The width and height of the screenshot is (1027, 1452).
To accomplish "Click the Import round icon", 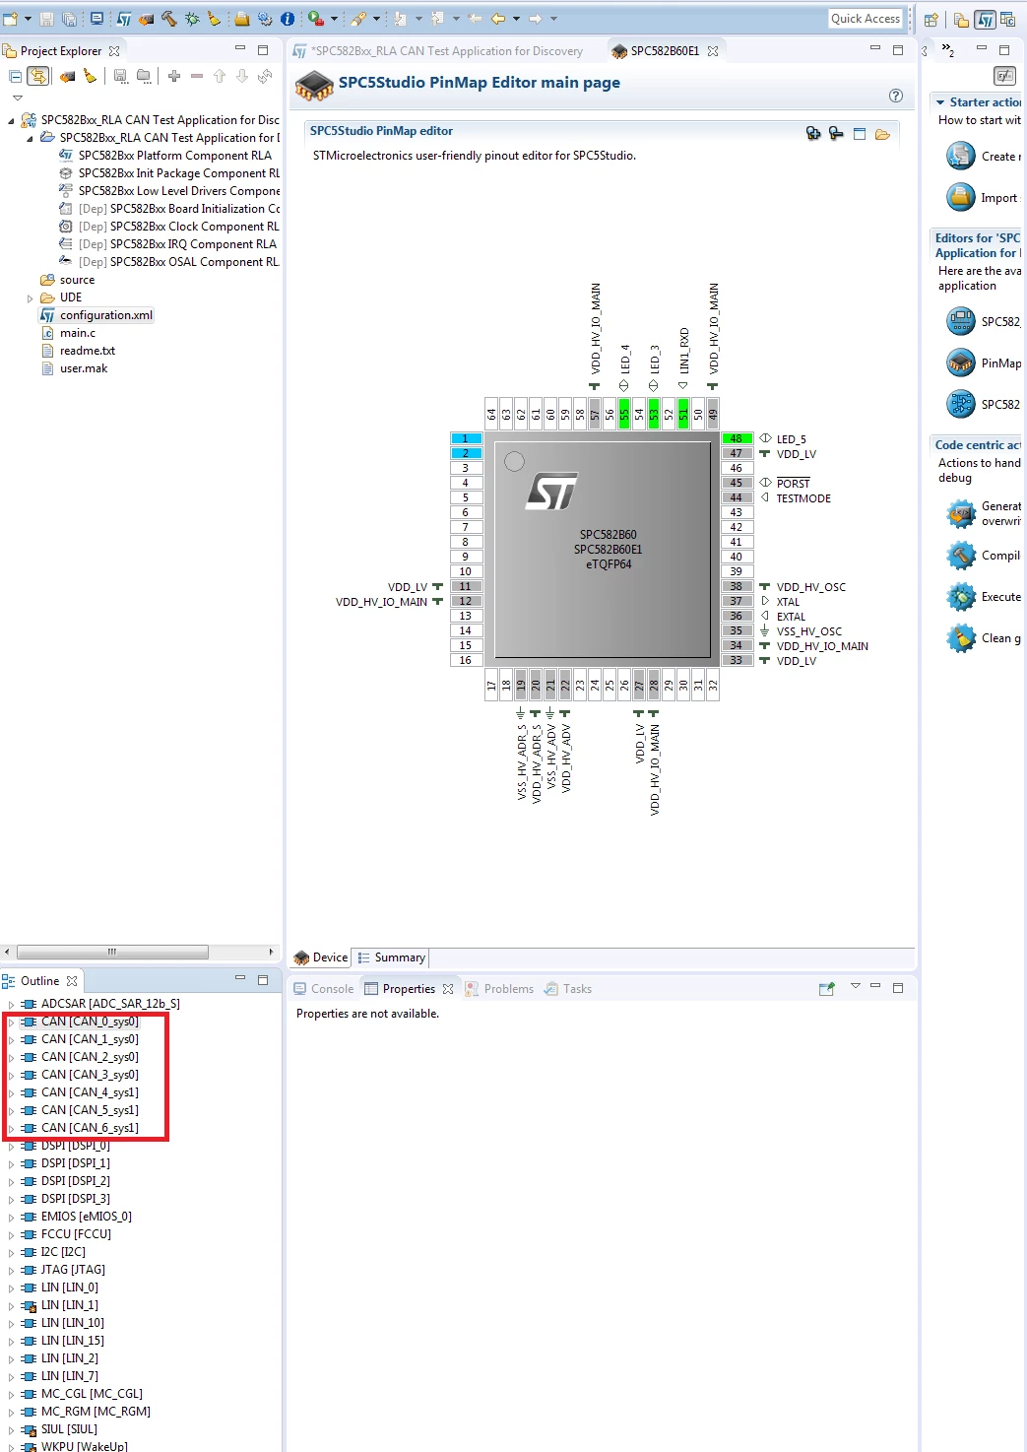I will tap(961, 197).
